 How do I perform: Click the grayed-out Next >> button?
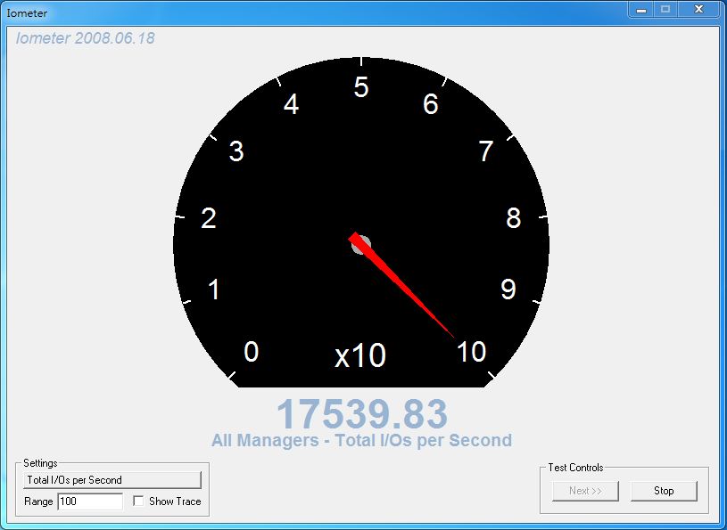point(585,491)
